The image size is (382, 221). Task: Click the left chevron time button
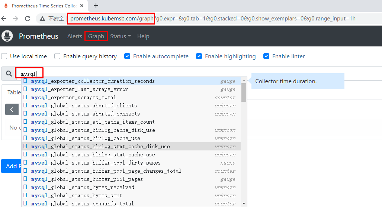[x=12, y=110]
